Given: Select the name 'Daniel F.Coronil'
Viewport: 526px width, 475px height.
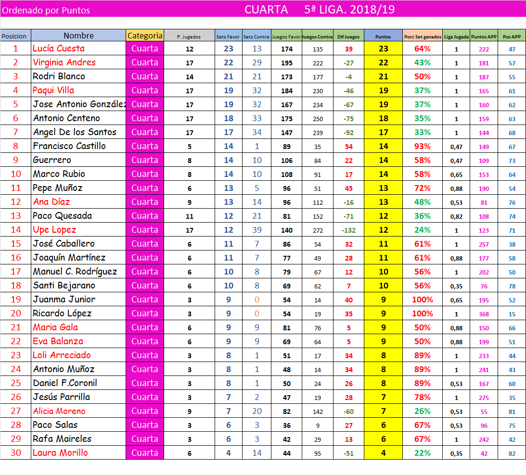Looking at the screenshot, I should click(x=65, y=383).
